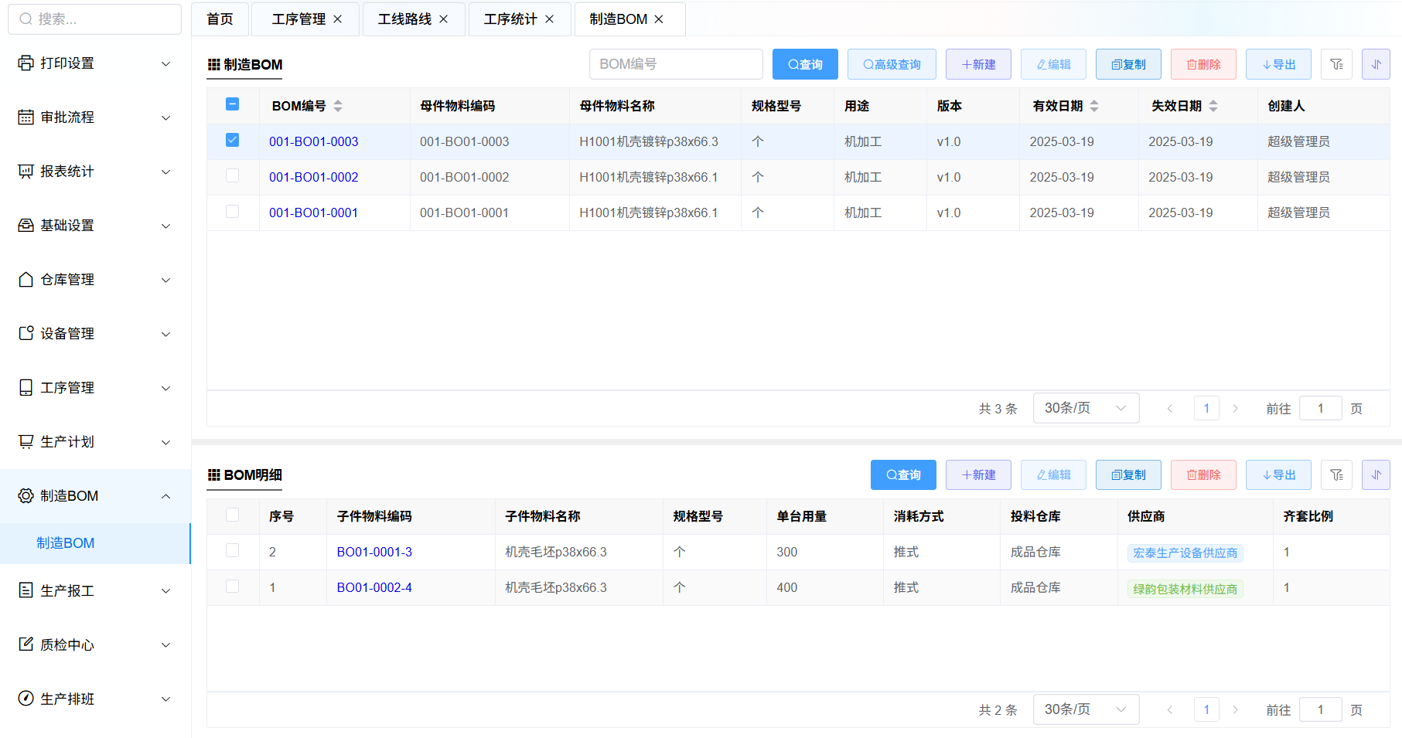Click 新建 button in 制造BOM toolbar
Screen dimensions: 1402x738
click(x=978, y=64)
